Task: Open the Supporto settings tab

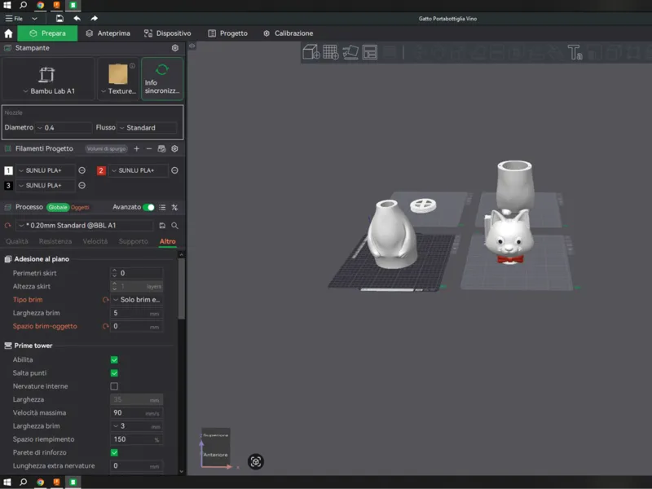Action: pos(133,241)
